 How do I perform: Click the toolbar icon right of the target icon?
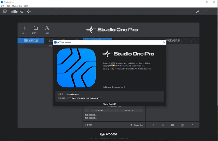(29, 11)
